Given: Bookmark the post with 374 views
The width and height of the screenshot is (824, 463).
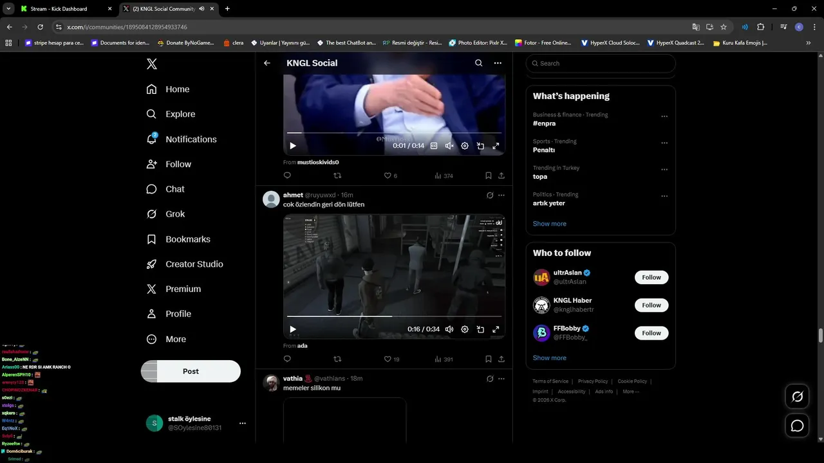Looking at the screenshot, I should 488,176.
